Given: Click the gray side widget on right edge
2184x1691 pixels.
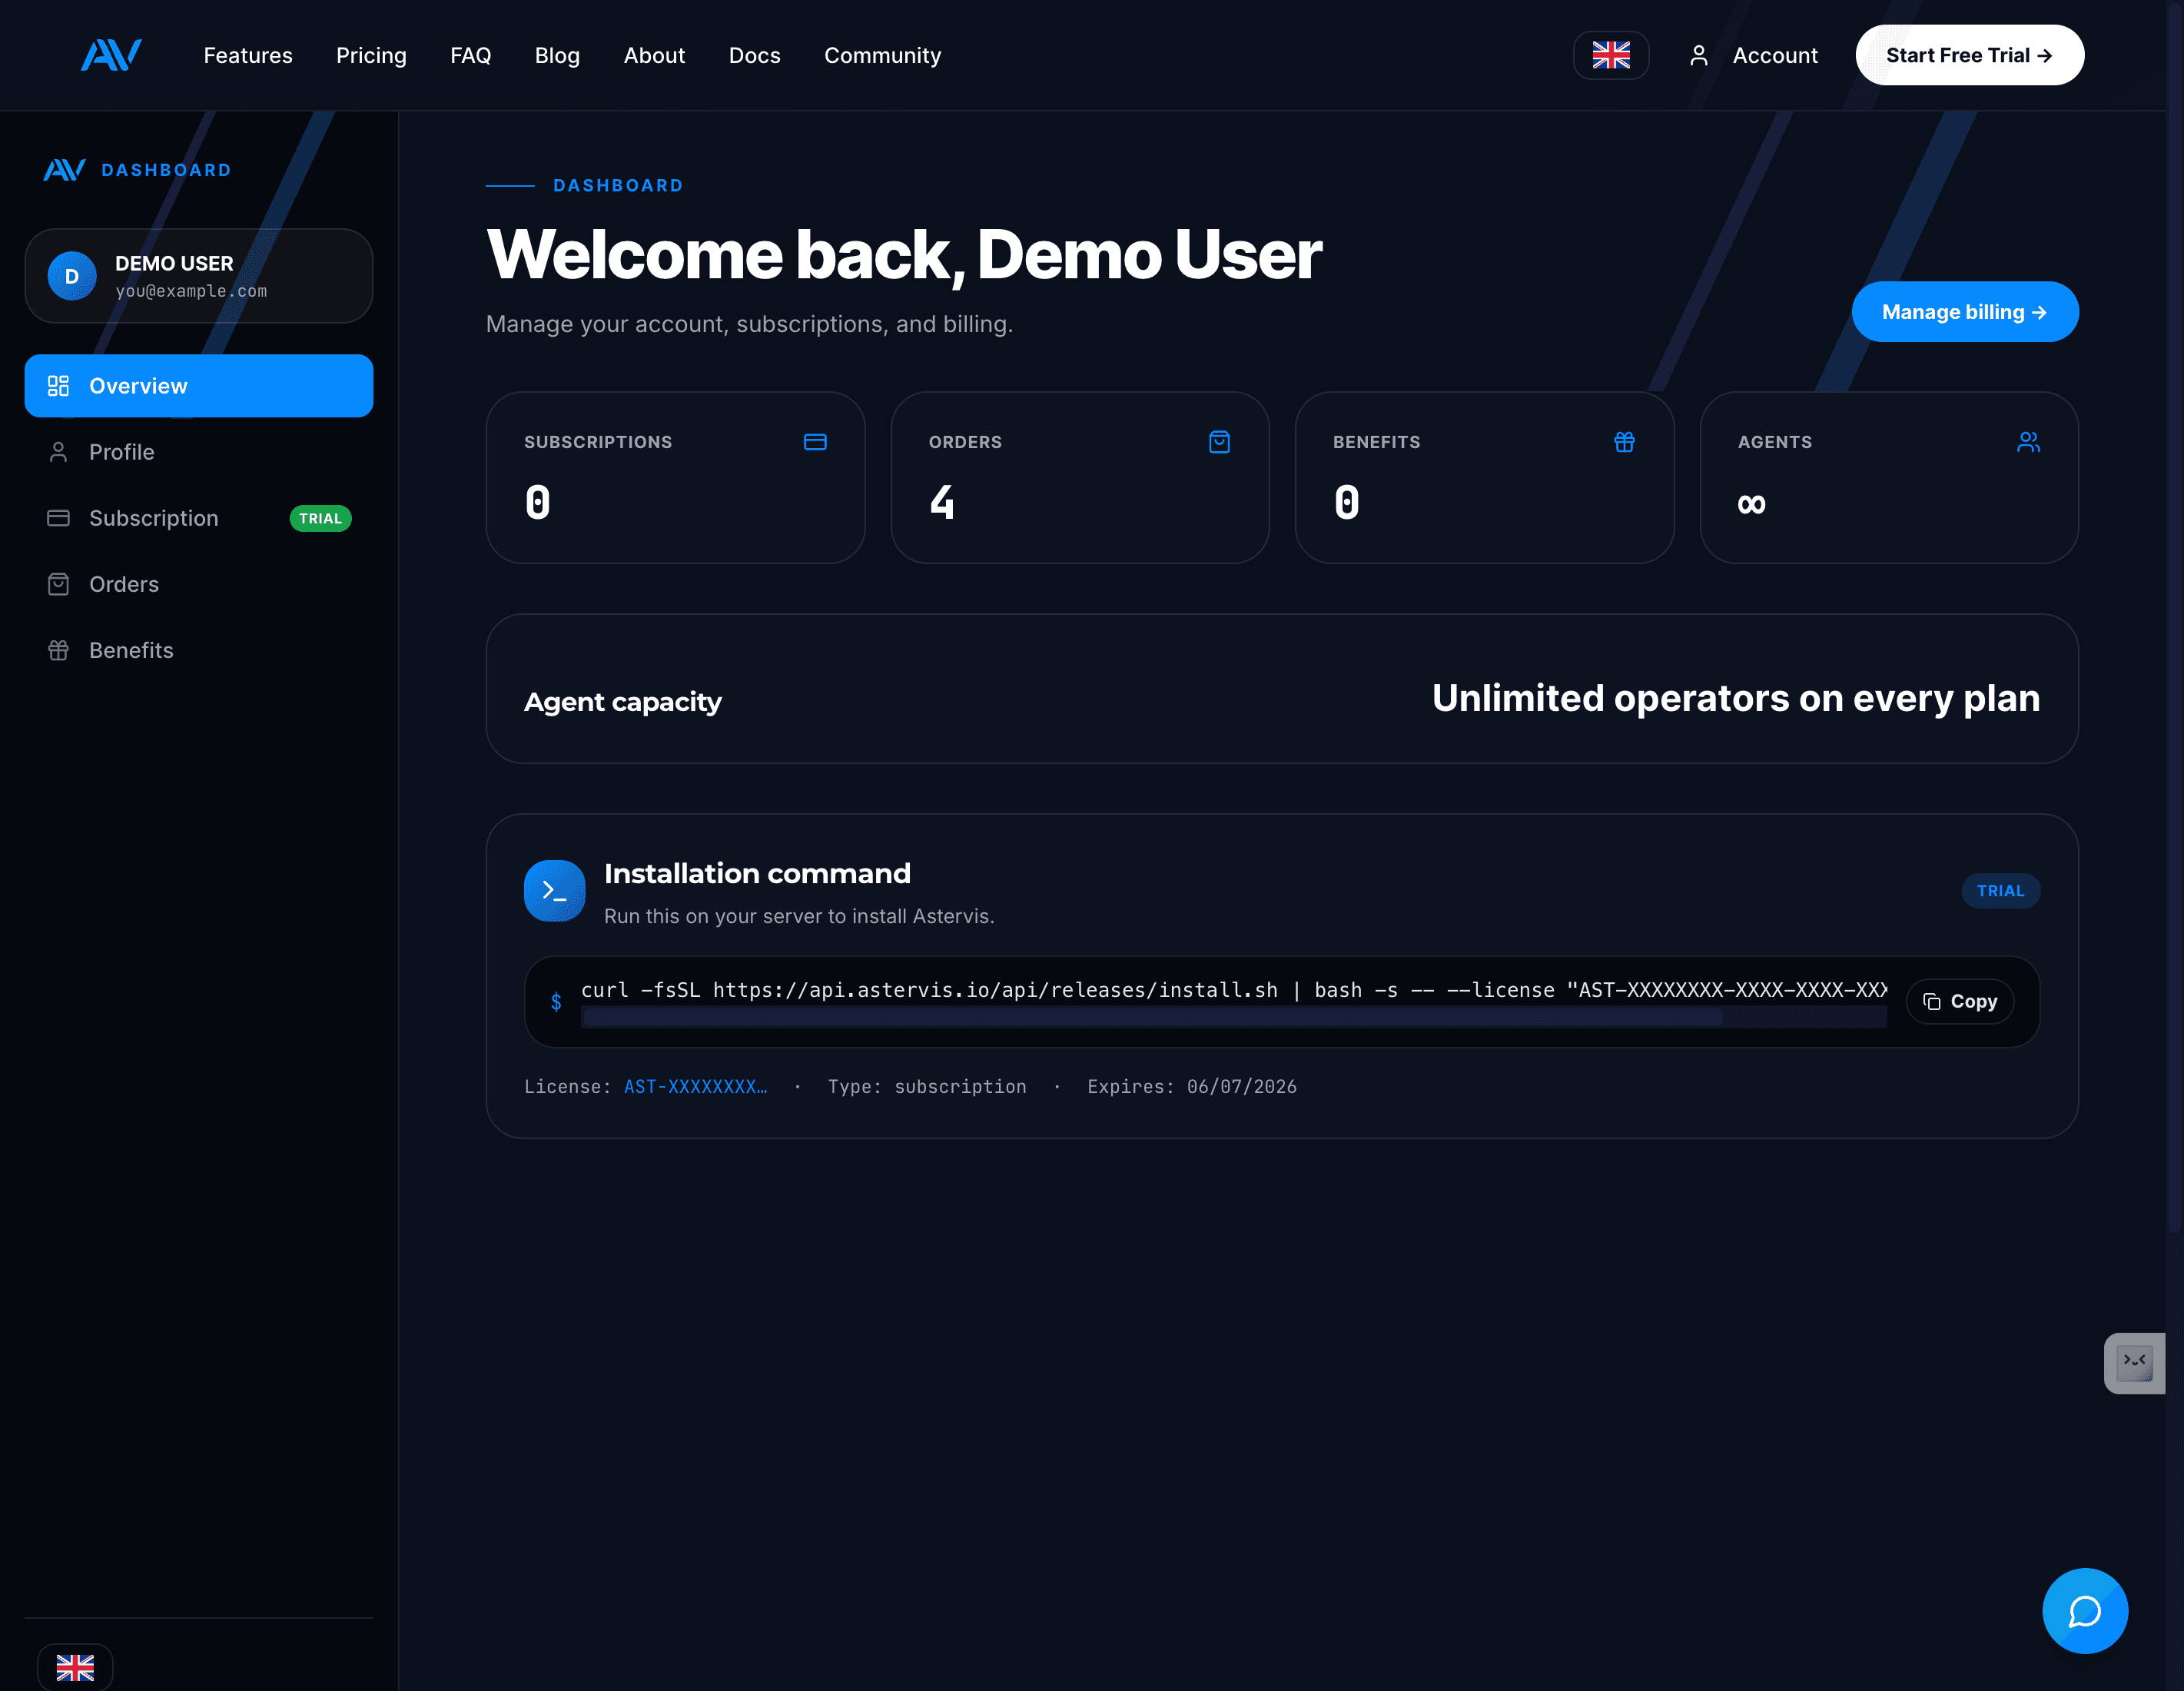Looking at the screenshot, I should pyautogui.click(x=2133, y=1362).
